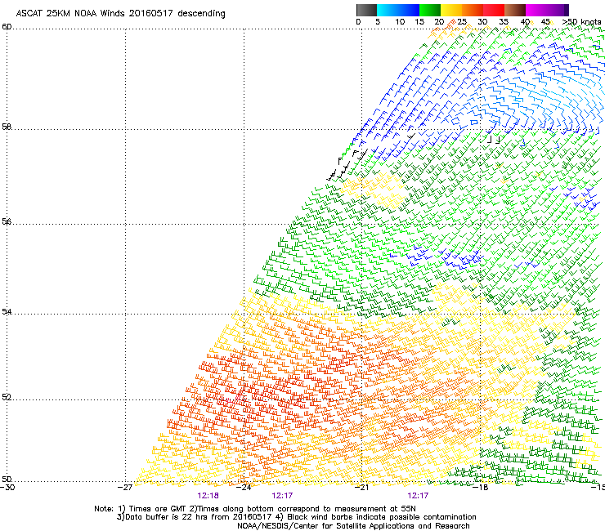Click the legend tick label '10'

pyautogui.click(x=400, y=22)
